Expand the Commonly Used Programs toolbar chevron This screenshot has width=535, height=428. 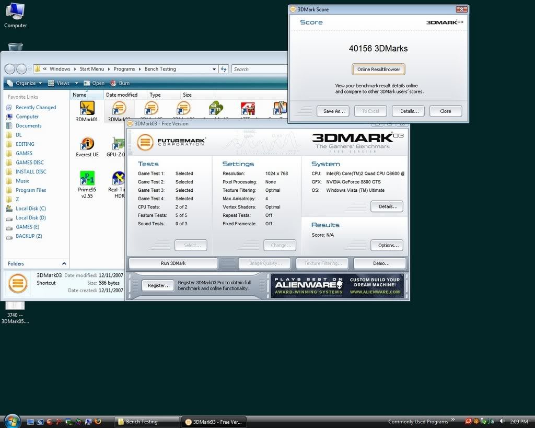pos(453,420)
